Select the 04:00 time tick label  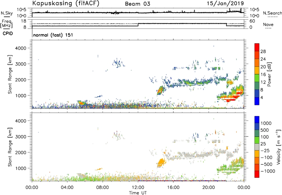click(x=67, y=188)
